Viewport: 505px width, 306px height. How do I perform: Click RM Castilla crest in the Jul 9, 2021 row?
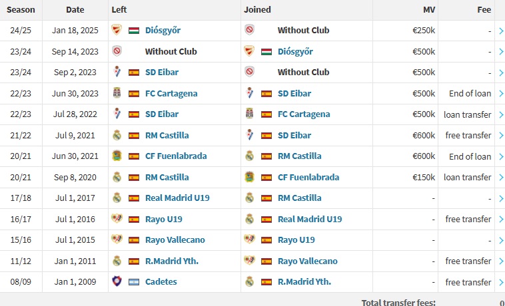[x=117, y=135]
